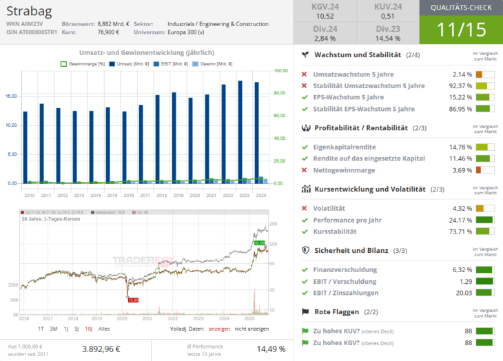Click green check beside Rendite auf das eingesetzte Kapital
The image size is (503, 361).
click(305, 158)
